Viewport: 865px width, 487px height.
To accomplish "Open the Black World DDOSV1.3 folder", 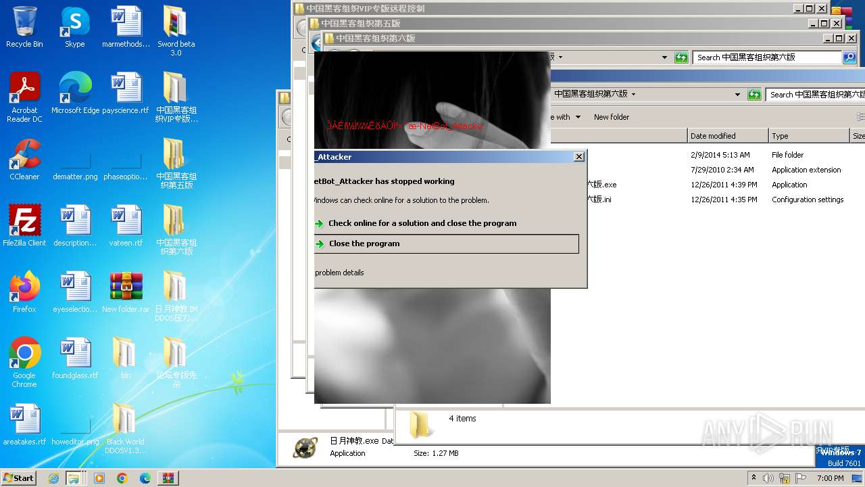I will pos(126,429).
